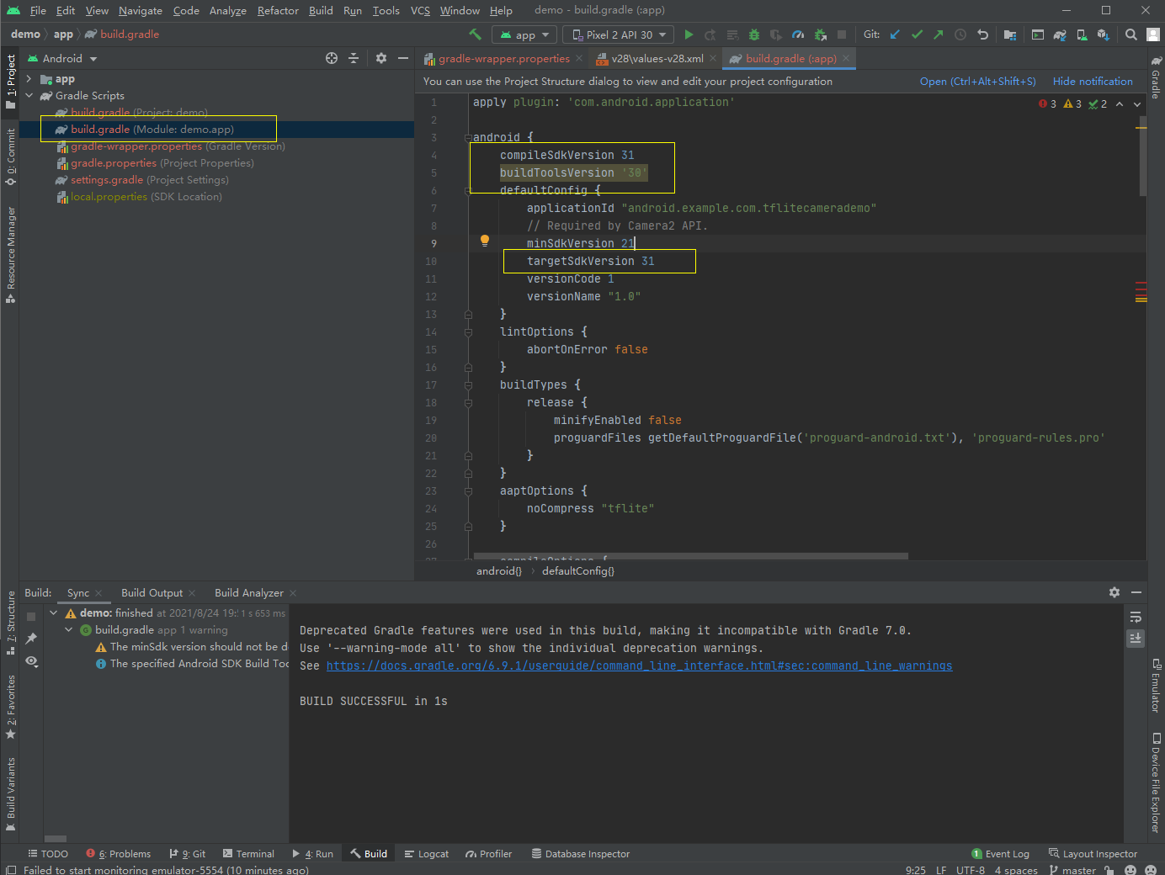This screenshot has width=1165, height=875.
Task: Toggle the Device File Explorer panel
Action: point(1156,782)
